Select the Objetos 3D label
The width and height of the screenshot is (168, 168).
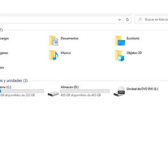[134, 53]
